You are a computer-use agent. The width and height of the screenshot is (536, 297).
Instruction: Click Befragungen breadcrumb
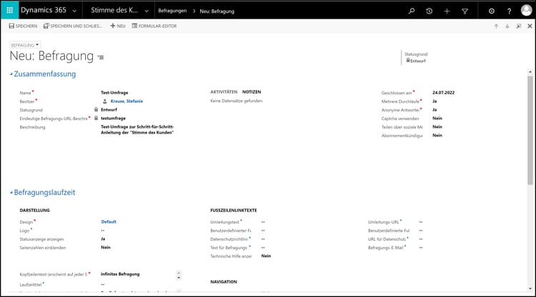tap(172, 11)
